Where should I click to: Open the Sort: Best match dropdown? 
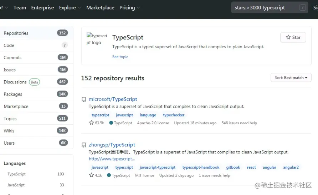[291, 78]
